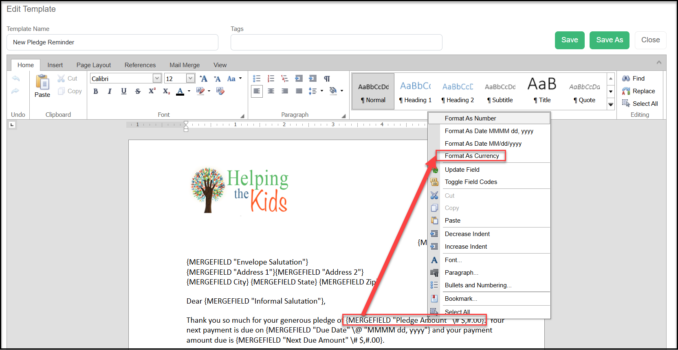This screenshot has height=350, width=678.
Task: Select Format As Date MM/dd/yyyy
Action: pyautogui.click(x=489, y=144)
